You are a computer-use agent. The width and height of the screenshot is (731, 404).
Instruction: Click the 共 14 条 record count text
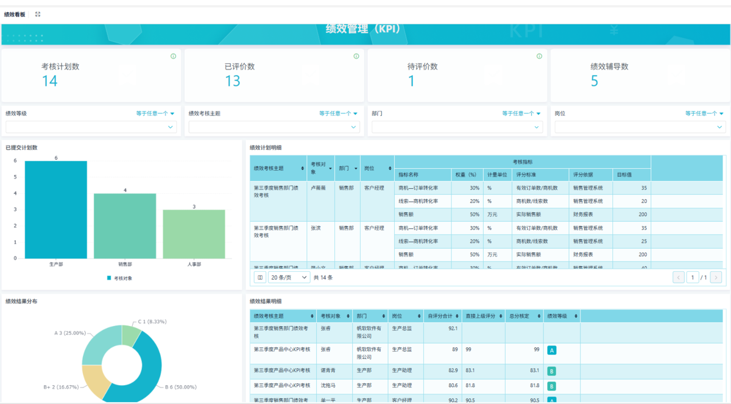(x=323, y=277)
